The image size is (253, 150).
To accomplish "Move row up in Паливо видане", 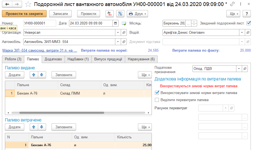I will pos(34,75).
